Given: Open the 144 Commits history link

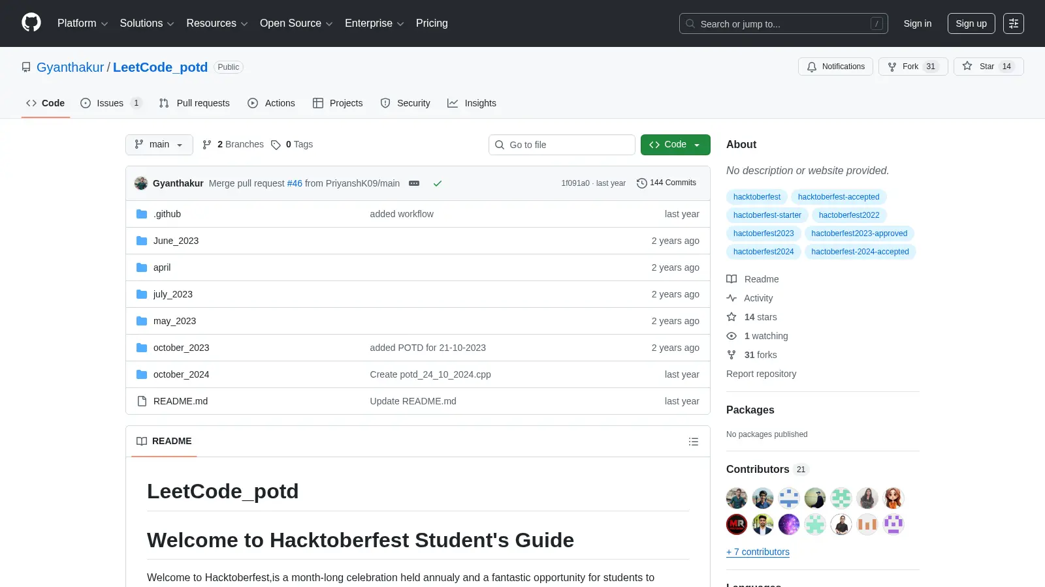Looking at the screenshot, I should [666, 183].
